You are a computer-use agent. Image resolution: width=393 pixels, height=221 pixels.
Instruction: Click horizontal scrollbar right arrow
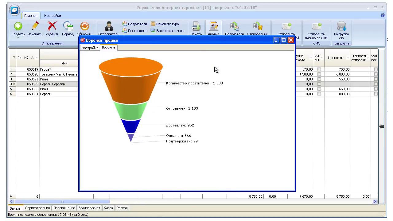[375, 202]
